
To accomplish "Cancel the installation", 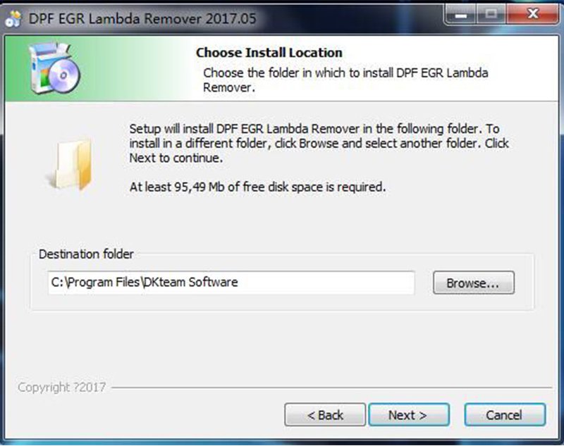I will (505, 415).
